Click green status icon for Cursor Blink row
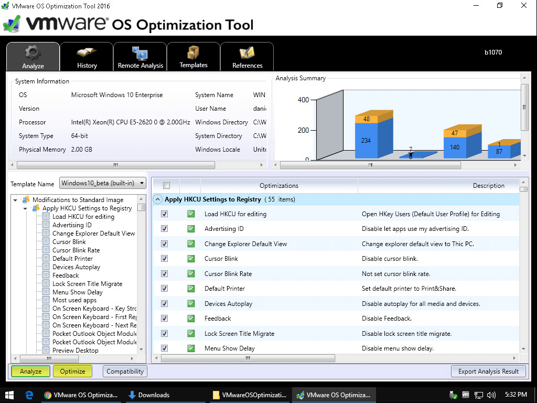This screenshot has height=403, width=537. click(x=191, y=258)
